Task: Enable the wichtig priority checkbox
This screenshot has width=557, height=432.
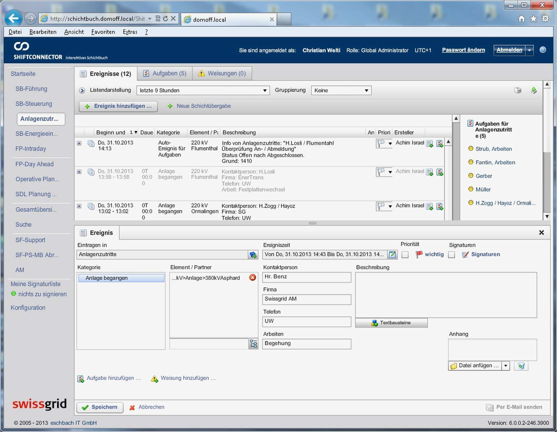Action: pyautogui.click(x=405, y=255)
